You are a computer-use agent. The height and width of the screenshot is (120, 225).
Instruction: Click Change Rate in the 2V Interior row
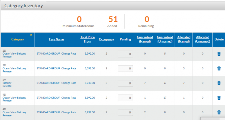click(x=69, y=83)
